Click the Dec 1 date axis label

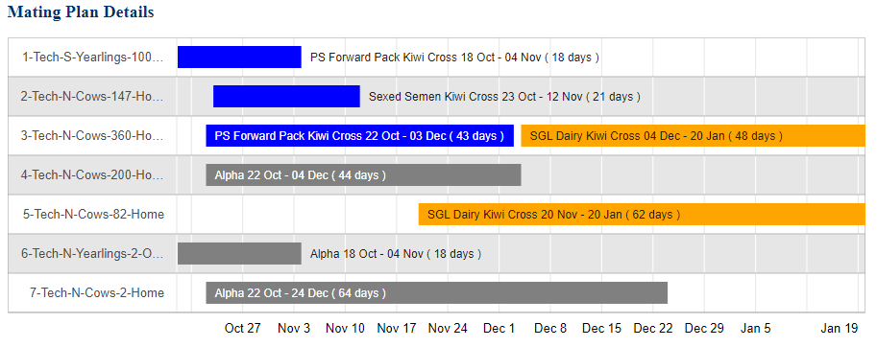499,328
